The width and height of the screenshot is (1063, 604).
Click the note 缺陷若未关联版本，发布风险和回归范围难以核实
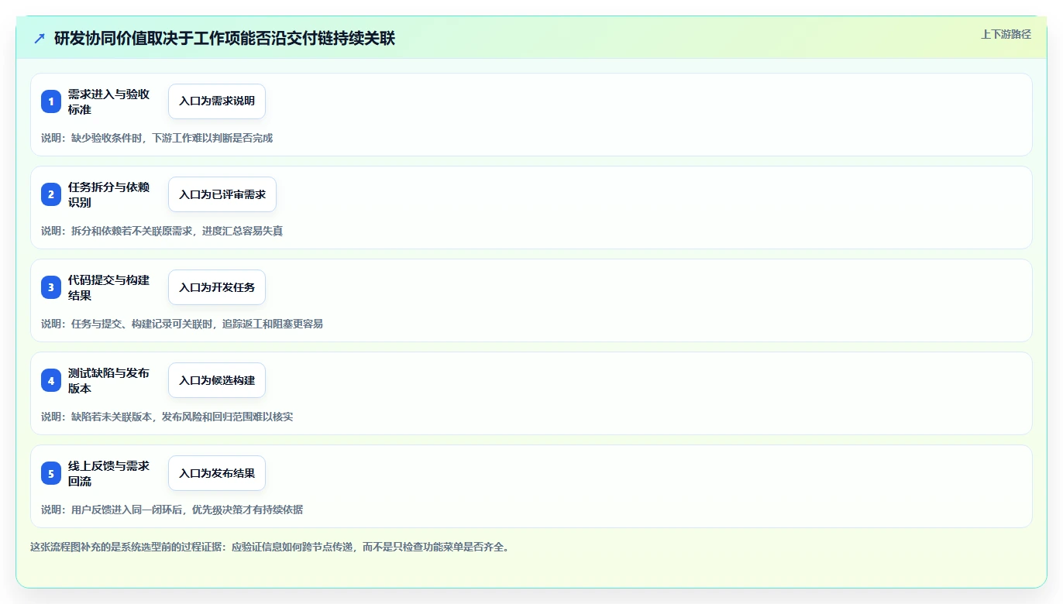click(182, 417)
